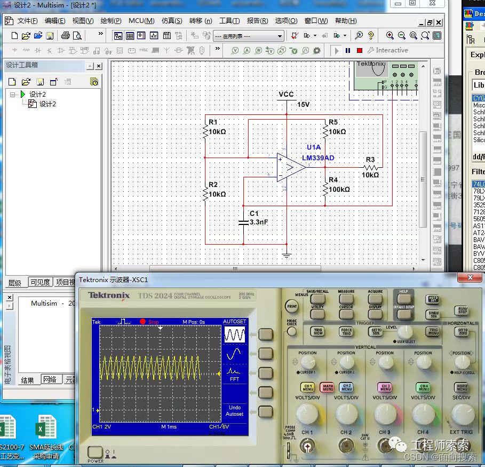Close the 设计工具箱 panel
The width and height of the screenshot is (485, 467).
tap(99, 66)
